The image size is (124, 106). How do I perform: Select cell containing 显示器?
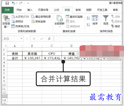(32, 54)
